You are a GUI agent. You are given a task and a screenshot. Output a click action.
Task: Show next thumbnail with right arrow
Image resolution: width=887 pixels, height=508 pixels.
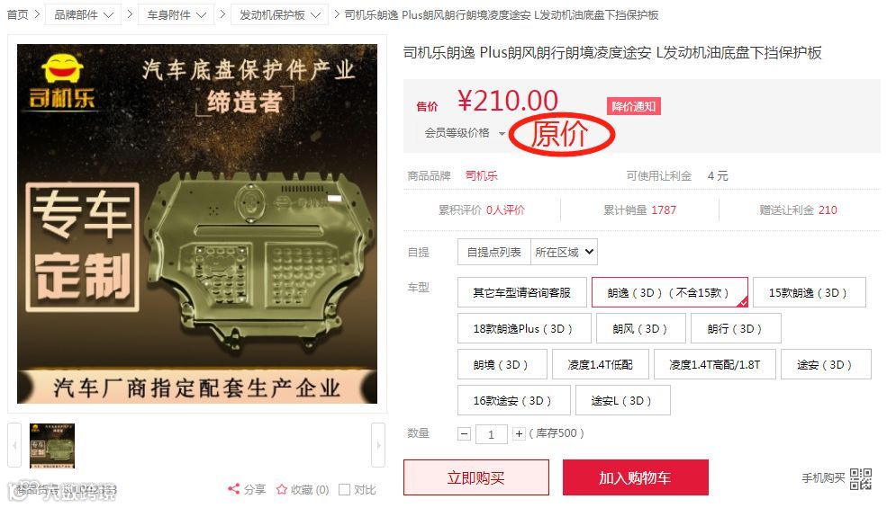tap(378, 445)
